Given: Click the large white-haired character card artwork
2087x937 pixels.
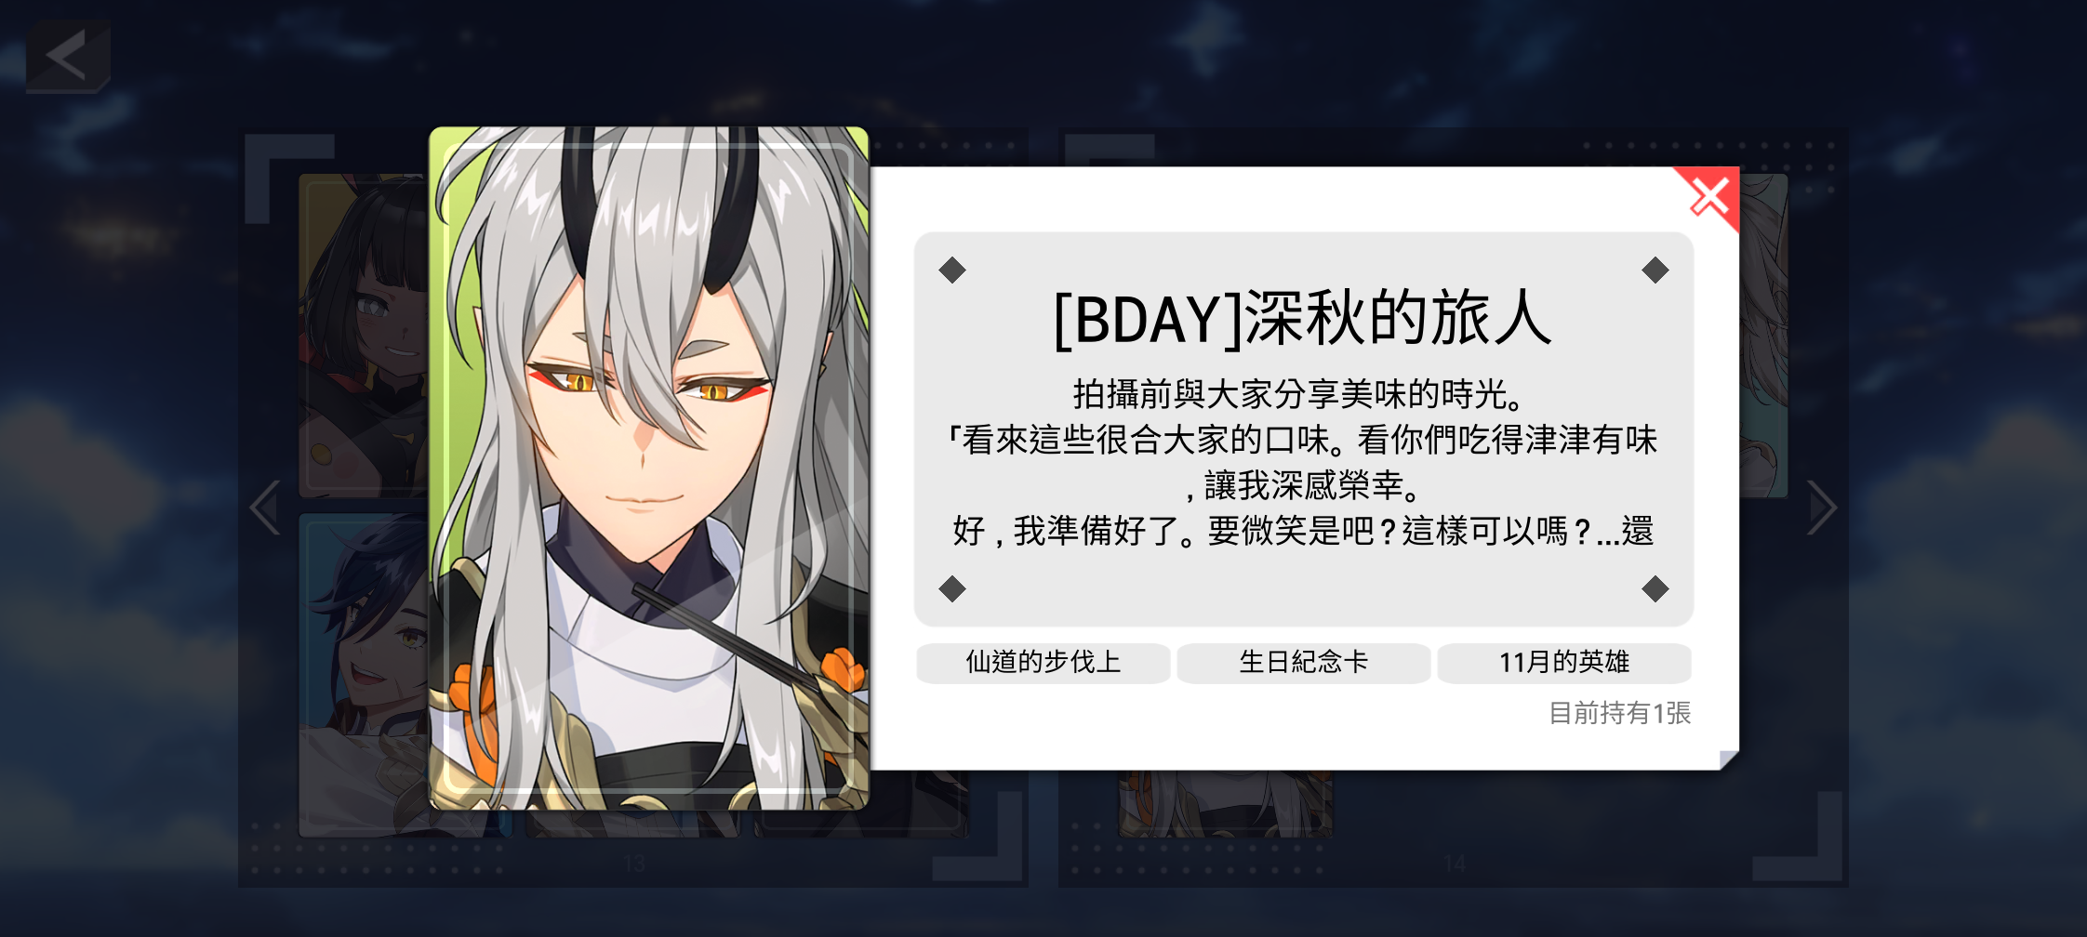Looking at the screenshot, I should tap(649, 468).
